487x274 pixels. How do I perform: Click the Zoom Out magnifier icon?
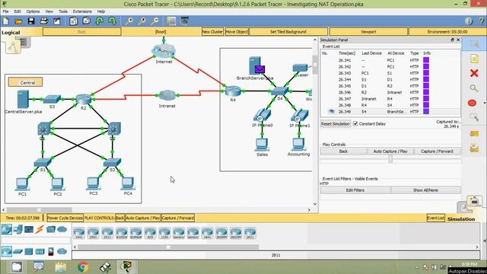click(x=154, y=21)
